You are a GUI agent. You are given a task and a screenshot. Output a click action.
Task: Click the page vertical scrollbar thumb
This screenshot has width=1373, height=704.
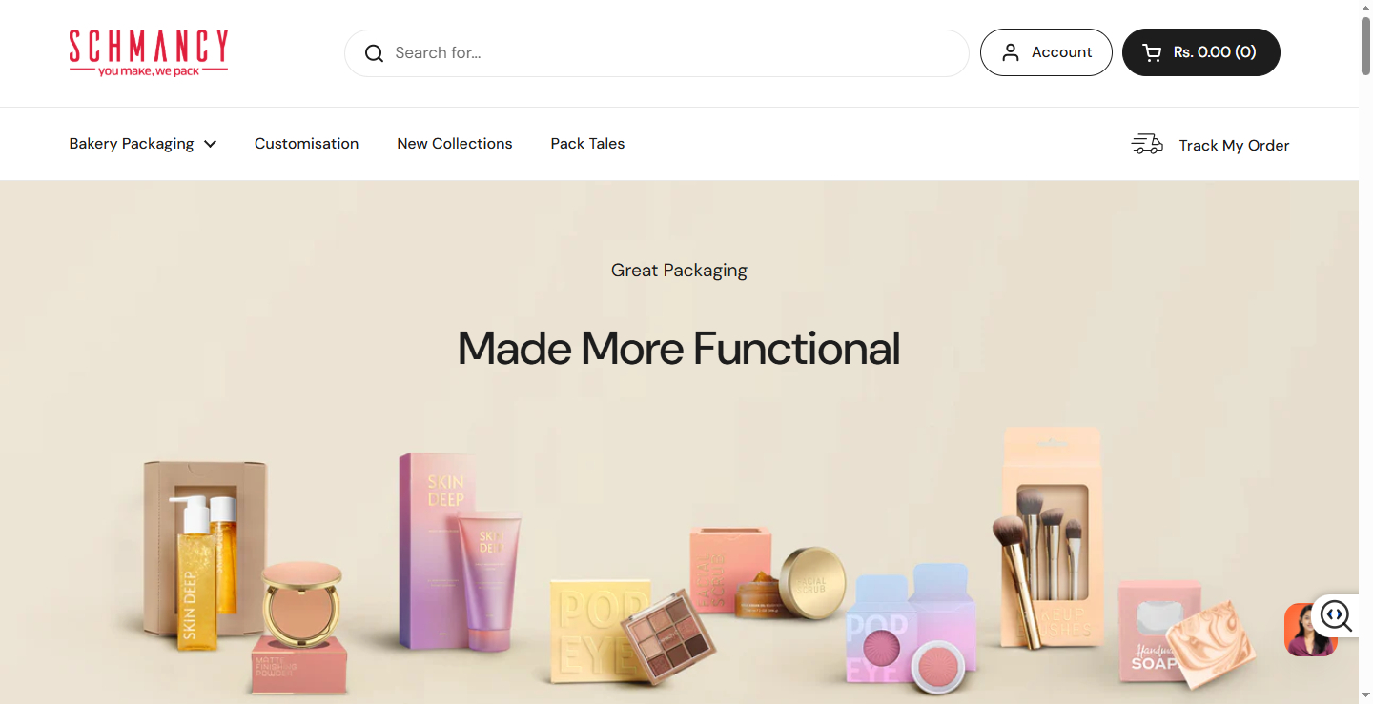1366,43
